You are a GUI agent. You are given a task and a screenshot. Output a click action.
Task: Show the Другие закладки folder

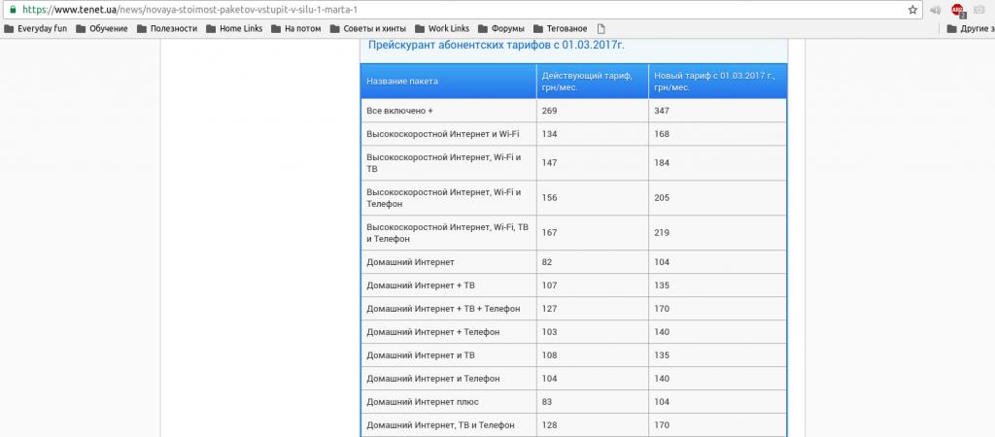point(970,28)
